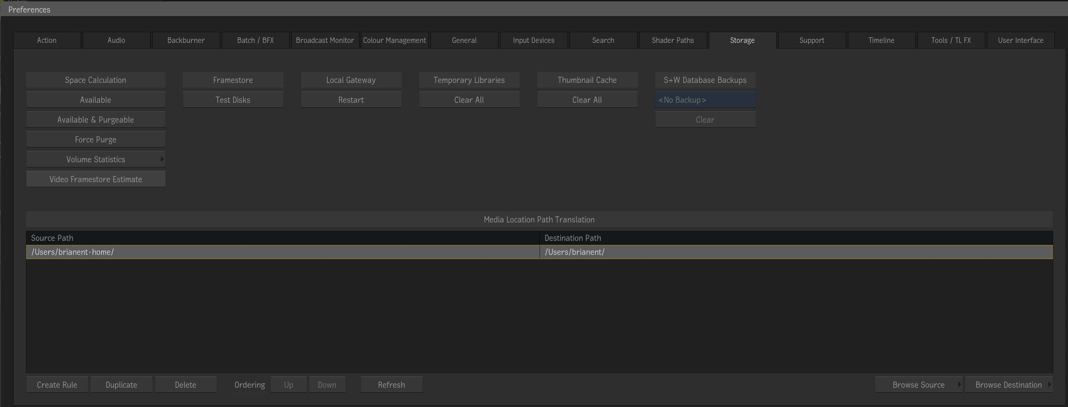Click Test Disks under Framestore
Viewport: 1068px width, 407px height.
coord(233,100)
